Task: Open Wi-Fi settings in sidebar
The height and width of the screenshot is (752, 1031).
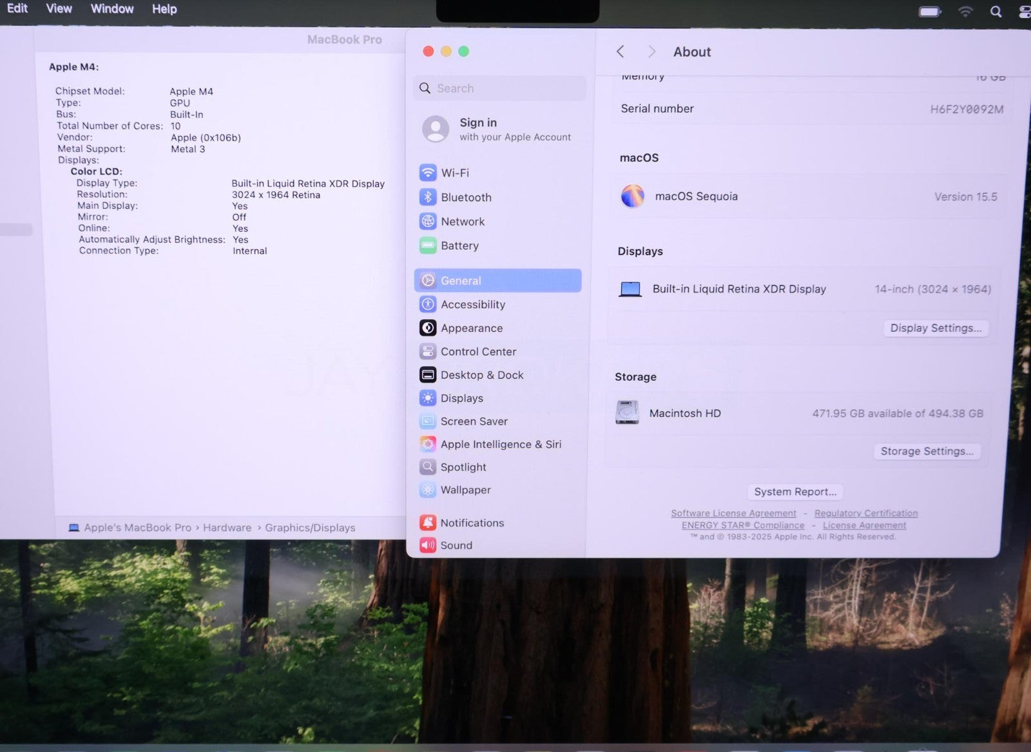Action: (x=454, y=173)
